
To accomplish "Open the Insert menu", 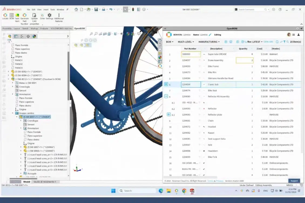I will click(46, 9).
